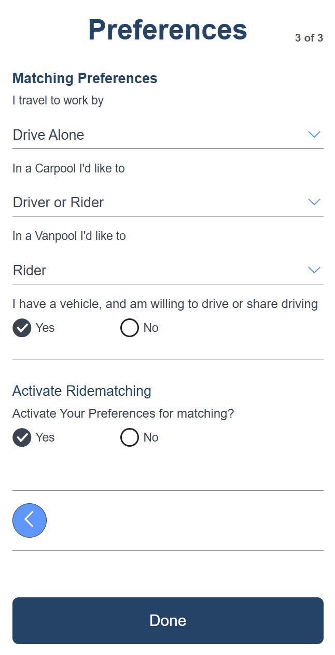Click the Drive Alone selected value text
Viewport: 335px width, 655px height.
(x=48, y=135)
